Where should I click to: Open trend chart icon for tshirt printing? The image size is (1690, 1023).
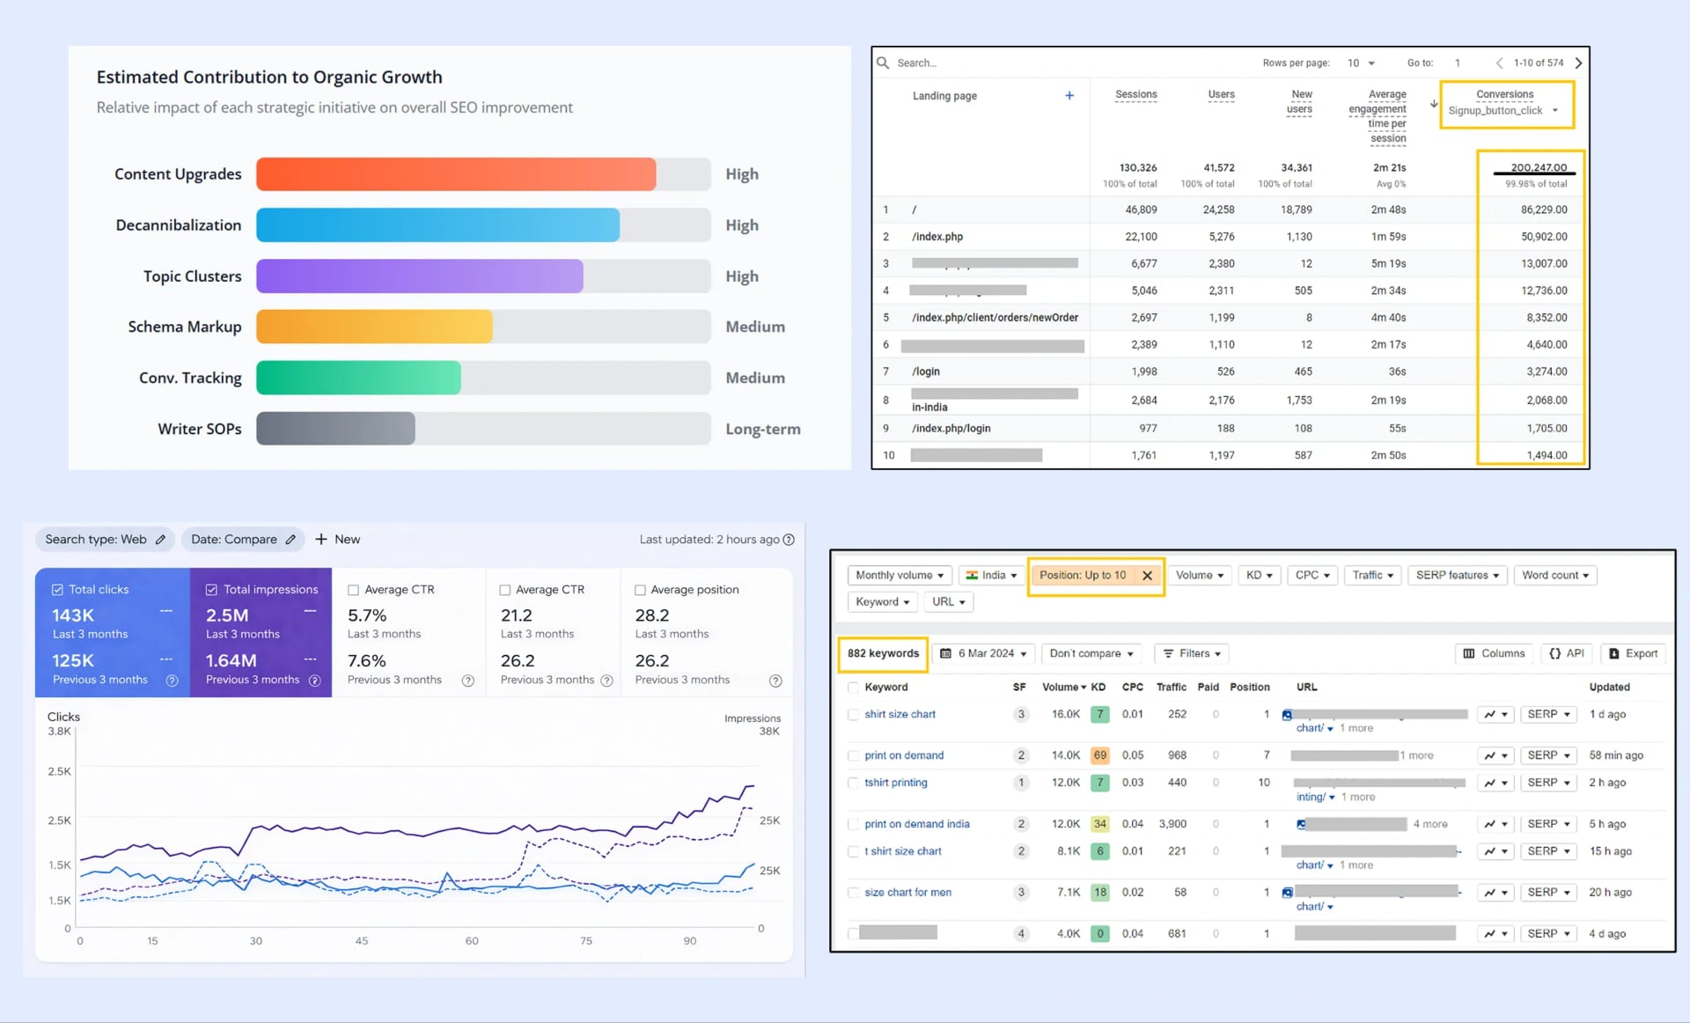click(1489, 783)
